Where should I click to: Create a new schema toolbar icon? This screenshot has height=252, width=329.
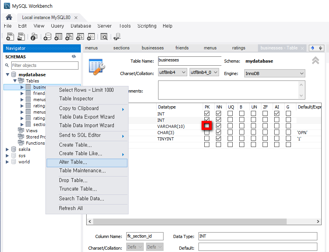(47, 37)
